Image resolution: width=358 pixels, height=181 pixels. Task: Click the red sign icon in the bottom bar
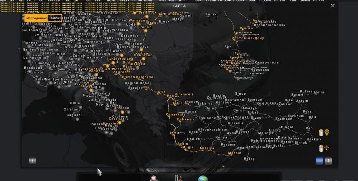tap(154, 178)
